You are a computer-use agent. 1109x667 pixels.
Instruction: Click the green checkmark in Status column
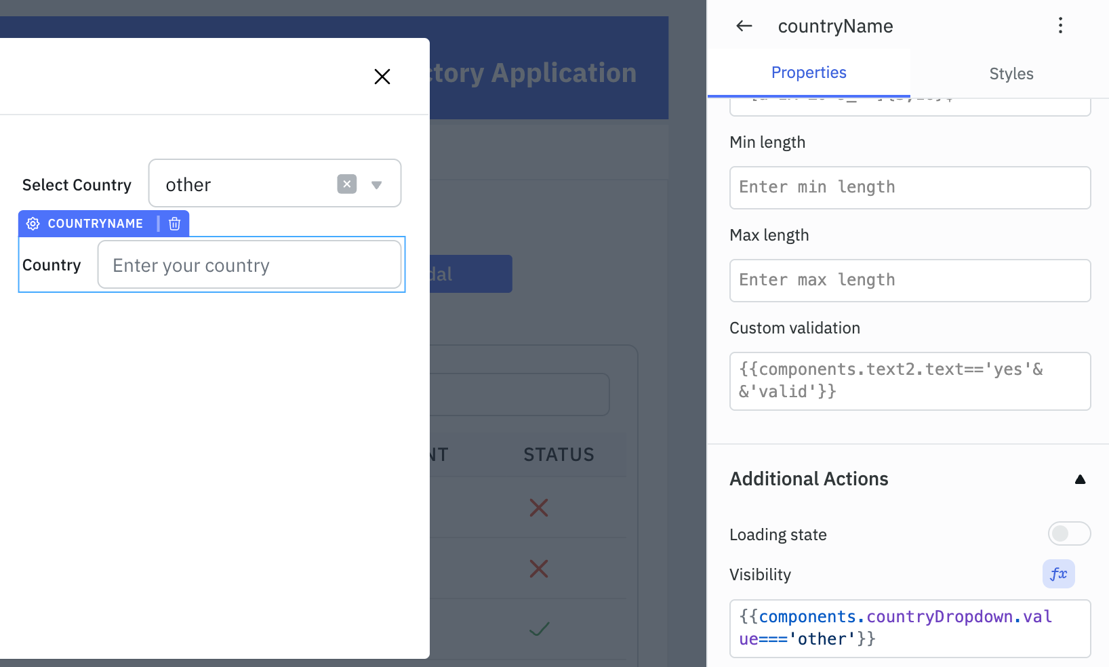[x=539, y=629]
